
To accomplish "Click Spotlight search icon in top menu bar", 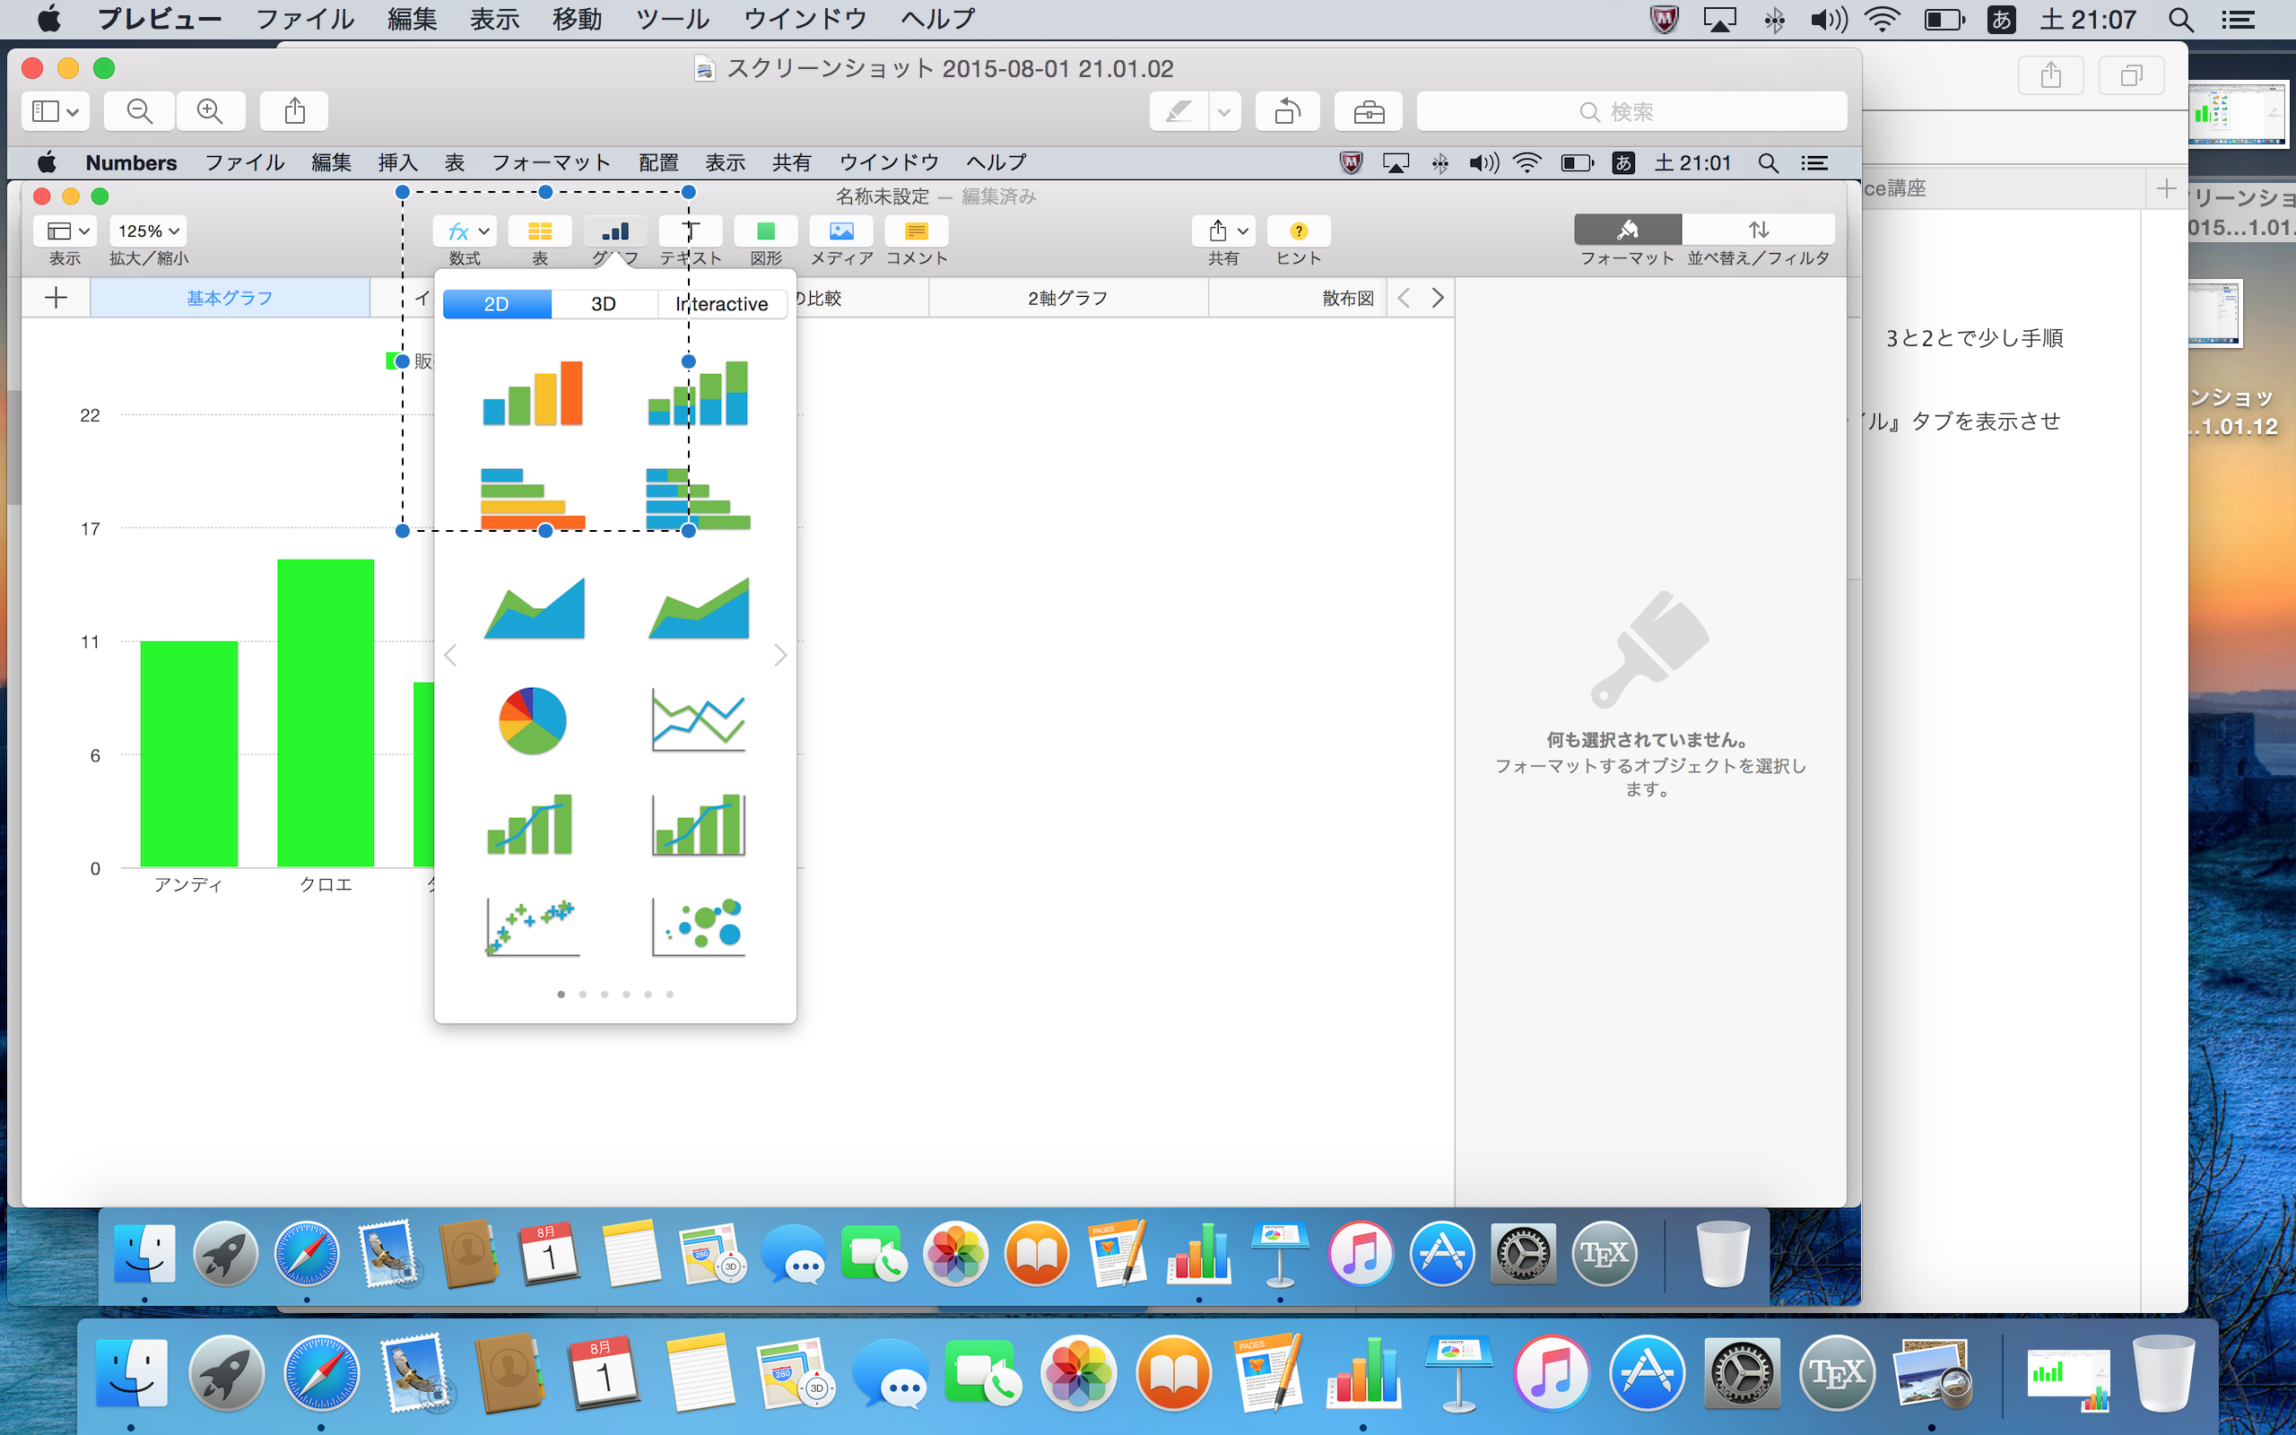I will (2180, 20).
